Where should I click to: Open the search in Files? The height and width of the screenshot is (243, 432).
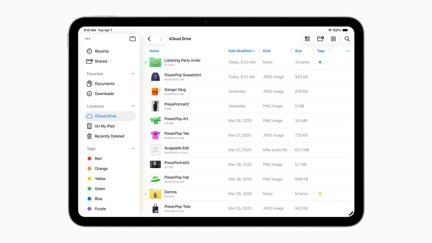[x=347, y=39]
